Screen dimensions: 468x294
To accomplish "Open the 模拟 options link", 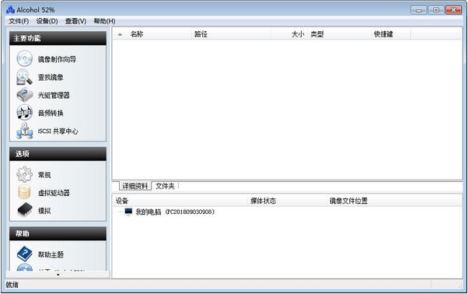I will coord(44,211).
